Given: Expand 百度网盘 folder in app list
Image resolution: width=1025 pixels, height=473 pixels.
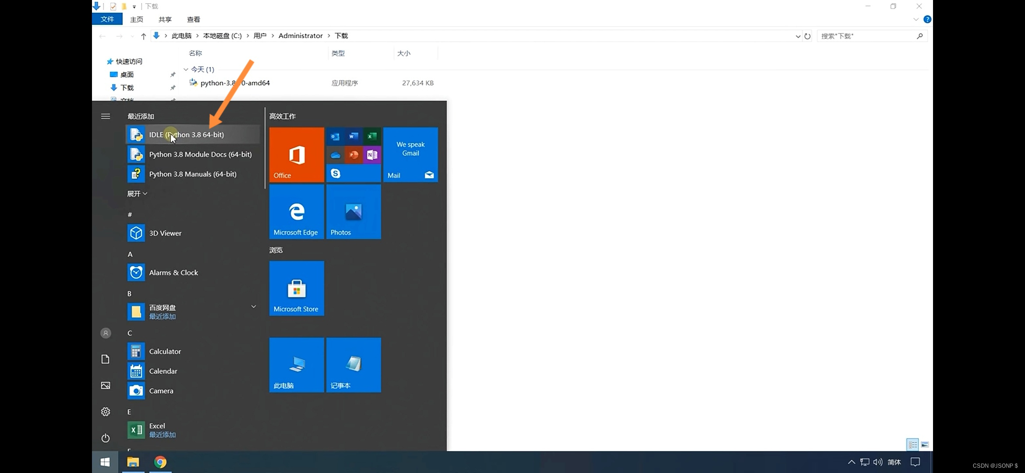Looking at the screenshot, I should coord(254,307).
